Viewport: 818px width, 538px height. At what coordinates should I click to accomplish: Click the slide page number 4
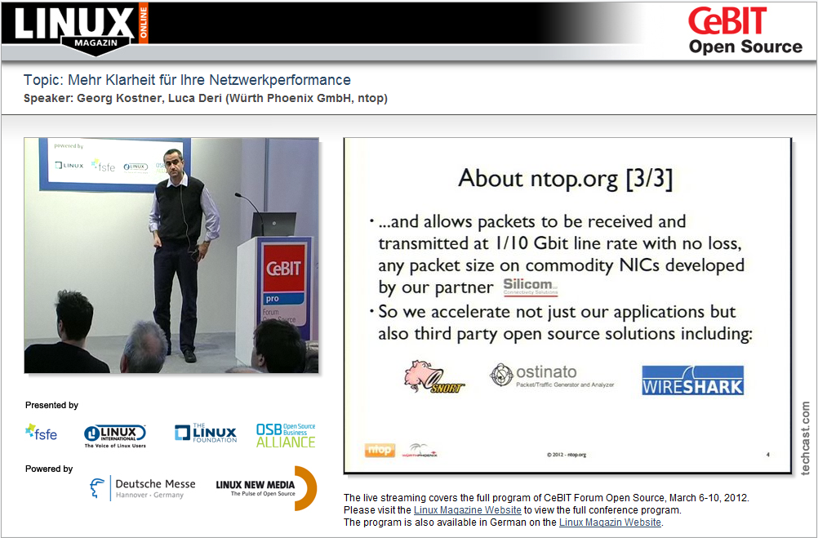pos(768,455)
